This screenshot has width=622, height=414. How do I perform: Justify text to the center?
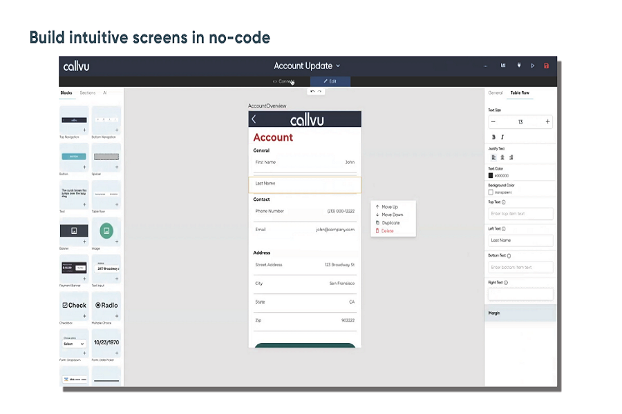coord(502,157)
